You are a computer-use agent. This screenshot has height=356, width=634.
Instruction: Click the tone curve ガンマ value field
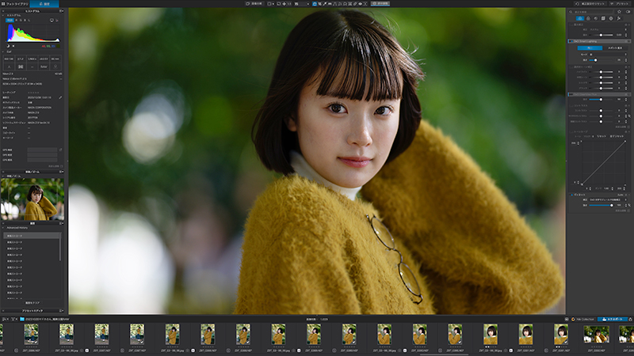pos(606,188)
